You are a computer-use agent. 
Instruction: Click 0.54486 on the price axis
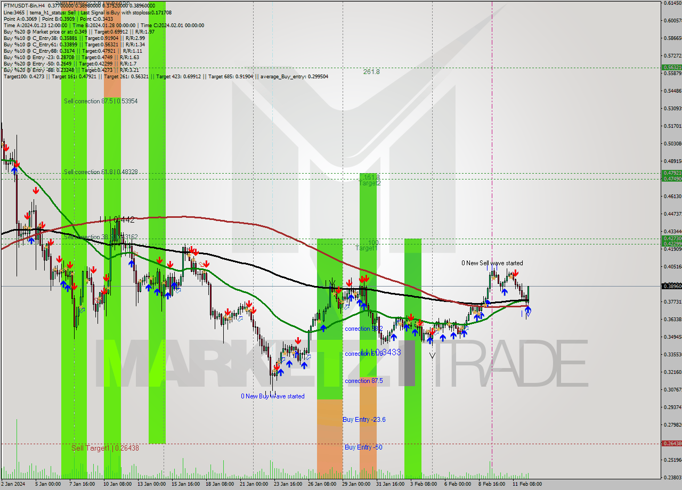tap(672, 91)
